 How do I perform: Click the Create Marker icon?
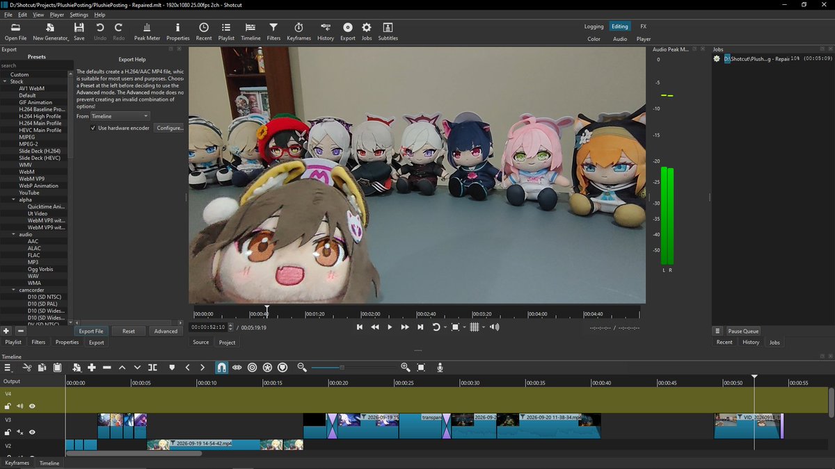(x=172, y=368)
